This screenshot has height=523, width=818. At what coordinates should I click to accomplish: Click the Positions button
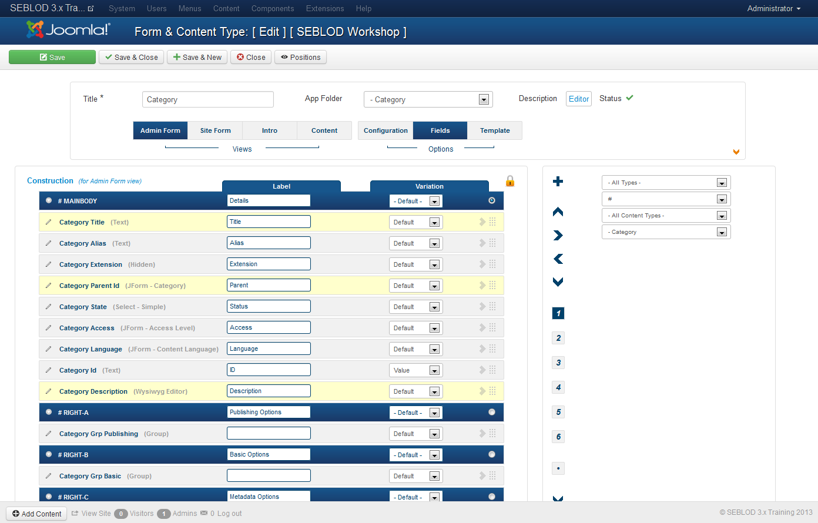click(300, 57)
